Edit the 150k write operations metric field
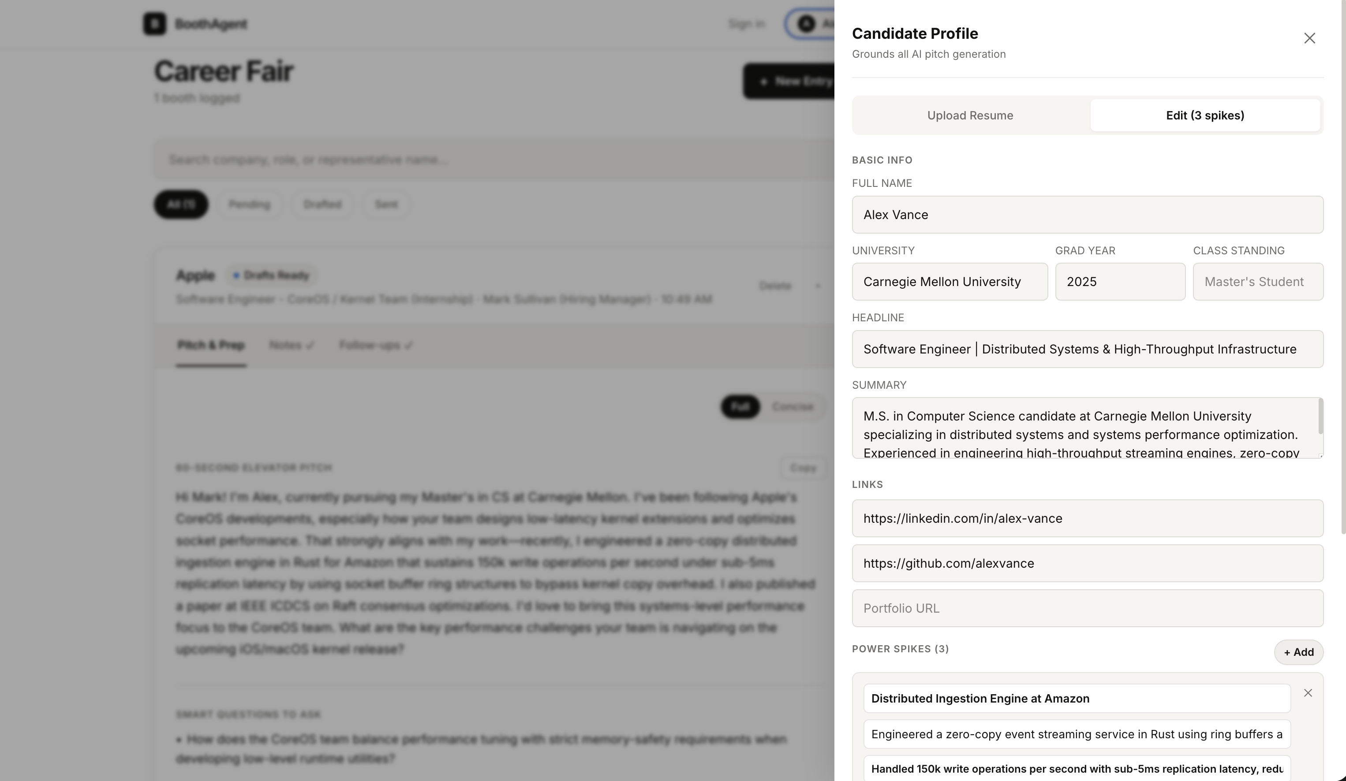 click(x=1077, y=769)
